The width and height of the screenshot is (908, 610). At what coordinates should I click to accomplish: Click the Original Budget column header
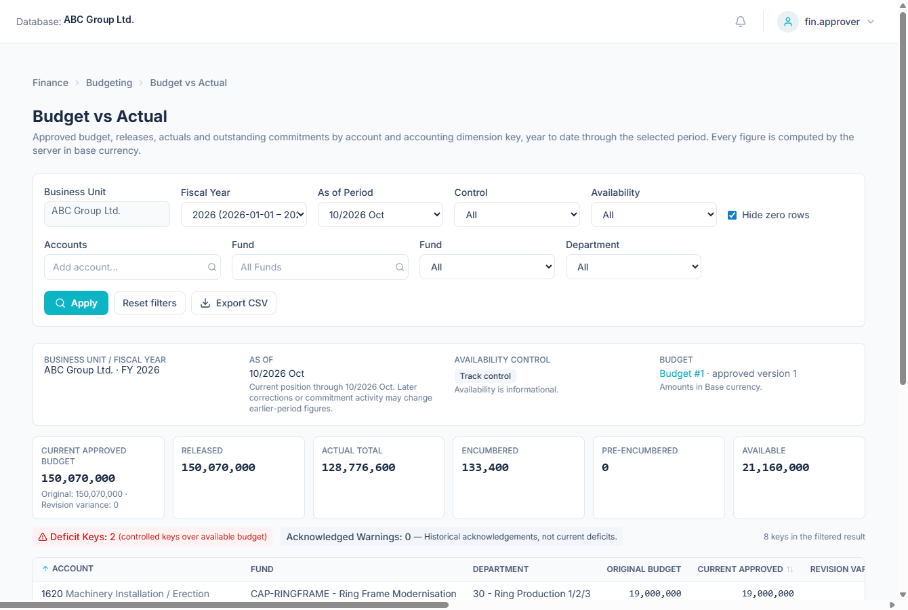644,569
